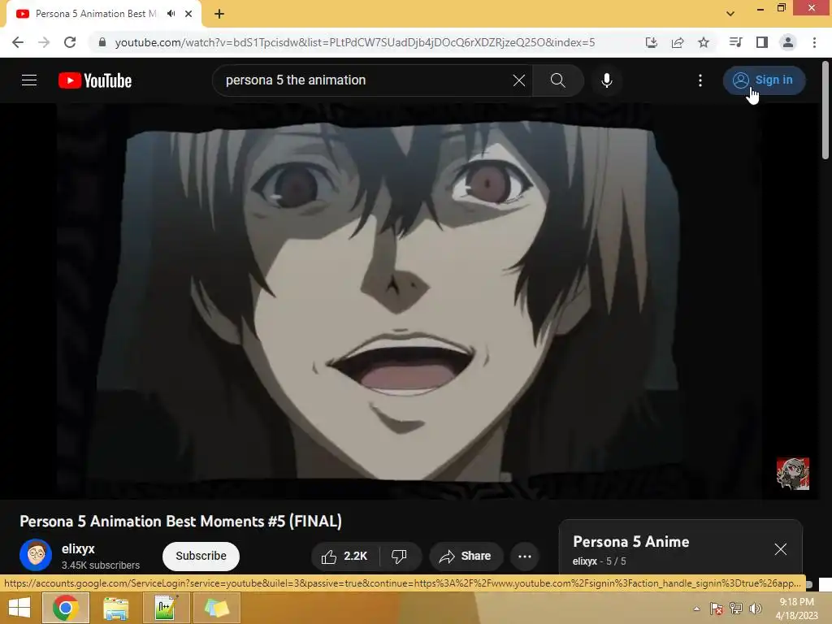
Task: Open system volume tray icon
Action: (x=755, y=609)
